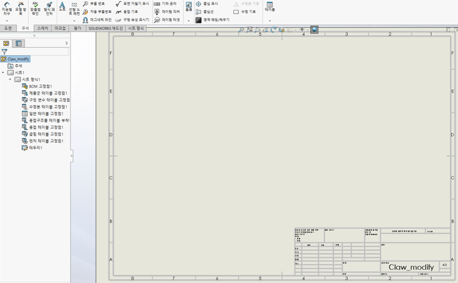Select 용접구조물 테이블 tree item
Screen dimensions: 458x283
46,120
